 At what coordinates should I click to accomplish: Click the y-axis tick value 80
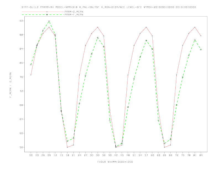(21, 63)
